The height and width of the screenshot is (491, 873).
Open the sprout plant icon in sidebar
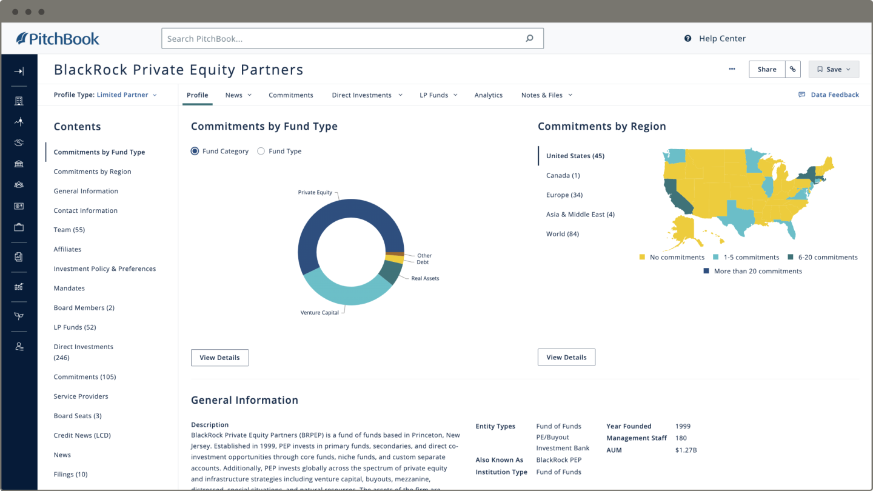pyautogui.click(x=19, y=316)
